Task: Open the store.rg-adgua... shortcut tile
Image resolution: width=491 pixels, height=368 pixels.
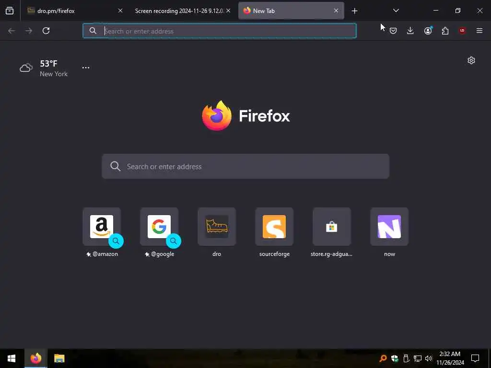Action: point(332,227)
